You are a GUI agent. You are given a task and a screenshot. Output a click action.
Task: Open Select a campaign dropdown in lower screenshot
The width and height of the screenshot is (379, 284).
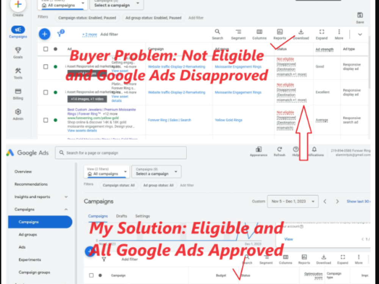coord(157,172)
